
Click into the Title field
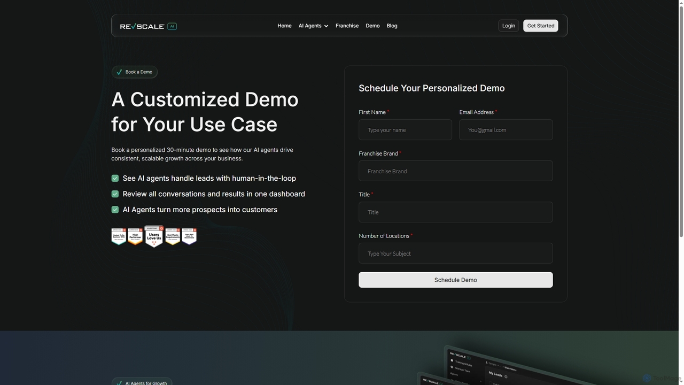[x=456, y=212]
